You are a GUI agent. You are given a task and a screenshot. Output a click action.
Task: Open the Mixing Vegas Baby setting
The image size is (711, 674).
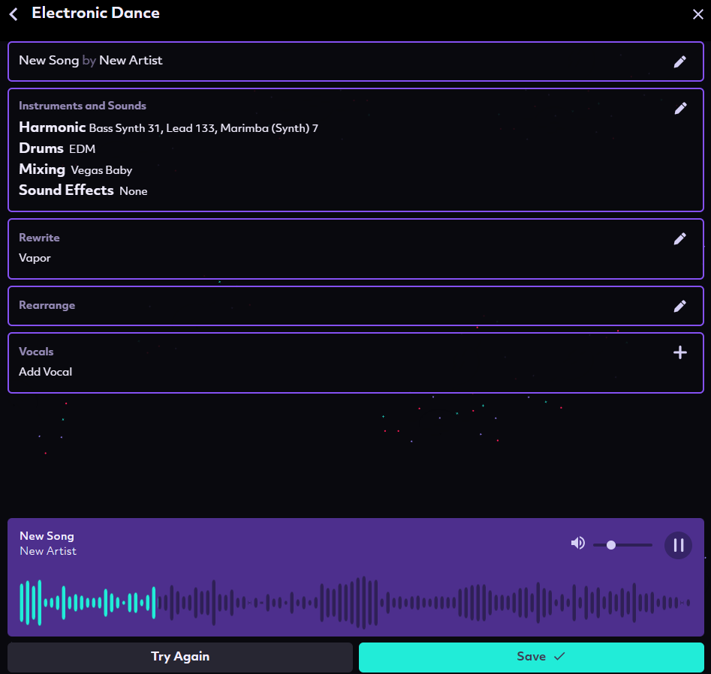(x=75, y=169)
